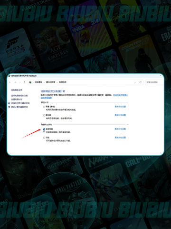The height and width of the screenshot is (229, 171).
Task: Click the Power Options title bar icon
Action: tap(9, 76)
